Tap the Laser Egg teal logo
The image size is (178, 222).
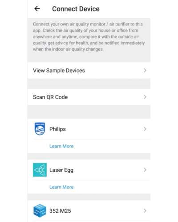pyautogui.click(x=40, y=170)
